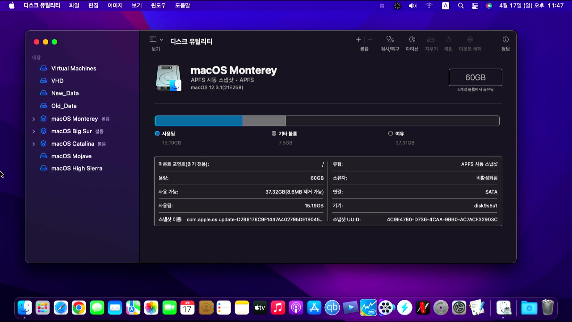Viewport: 572px width, 322px height.
Task: Open the 편집 (Edit) menu
Action: (x=93, y=5)
